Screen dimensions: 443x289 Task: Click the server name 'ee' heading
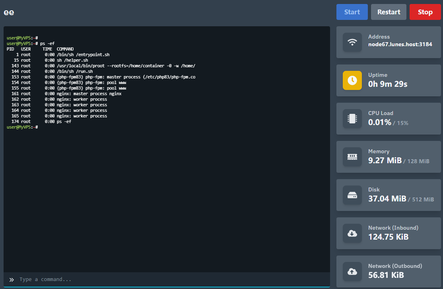[x=9, y=12]
